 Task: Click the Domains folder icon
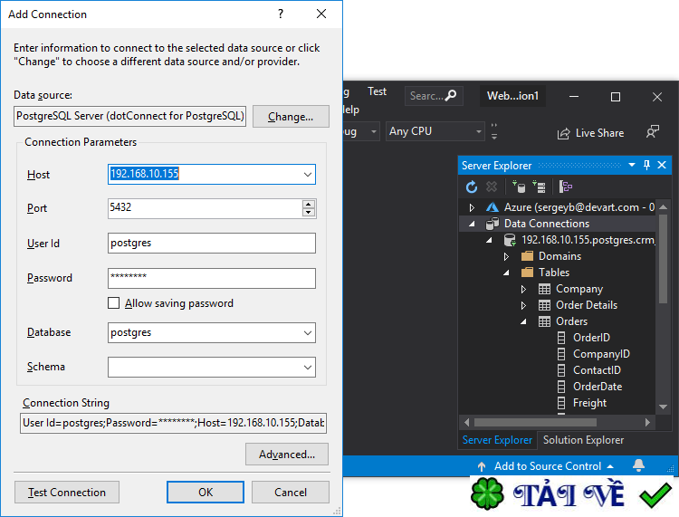(527, 256)
